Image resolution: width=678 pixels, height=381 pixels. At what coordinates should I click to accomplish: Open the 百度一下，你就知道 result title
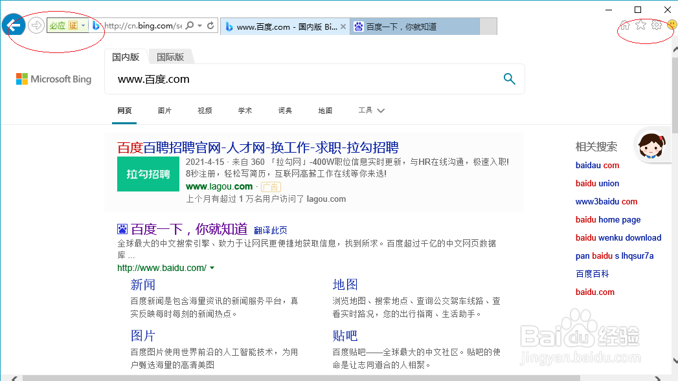tap(189, 229)
